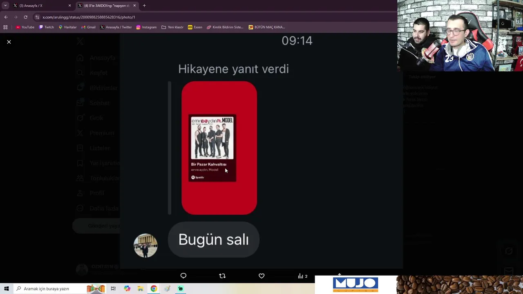Open the Gmail bookmark
Image resolution: width=523 pixels, height=294 pixels.
coord(88,27)
